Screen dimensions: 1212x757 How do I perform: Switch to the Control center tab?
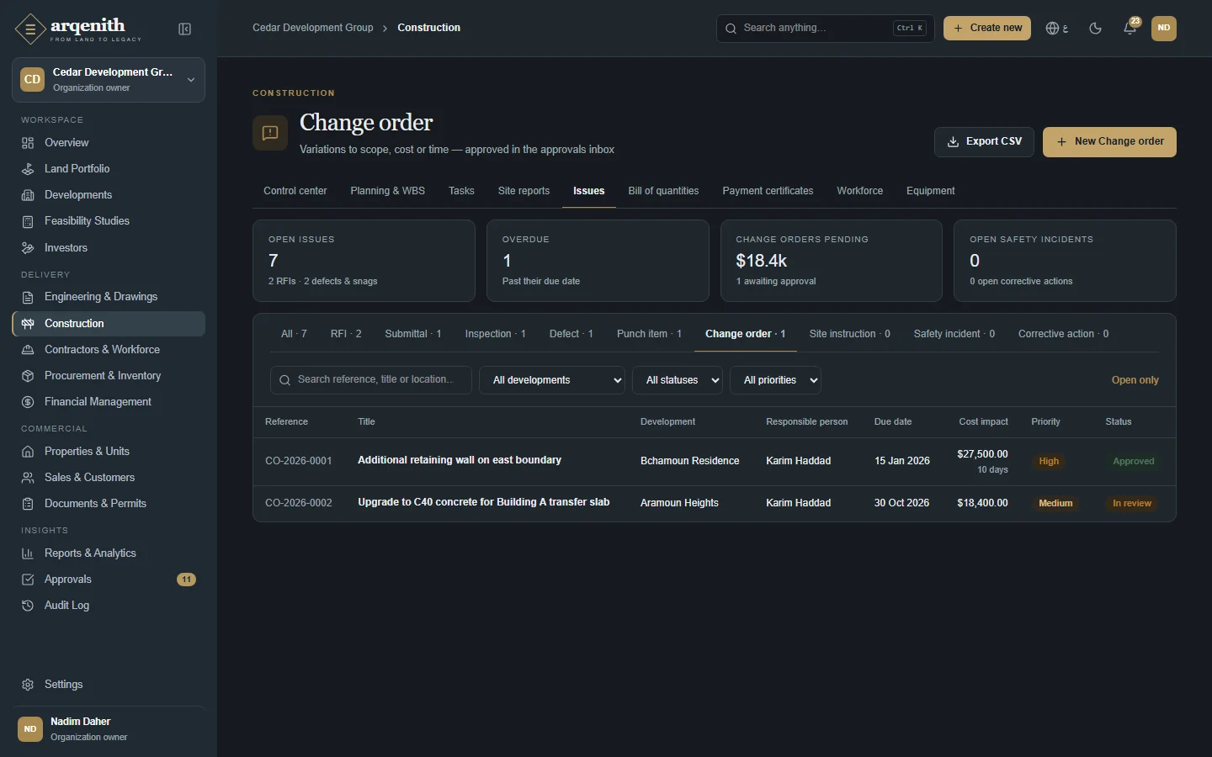click(x=295, y=191)
